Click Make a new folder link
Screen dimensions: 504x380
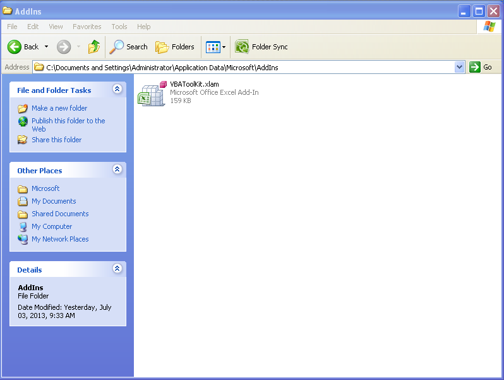[x=59, y=108]
